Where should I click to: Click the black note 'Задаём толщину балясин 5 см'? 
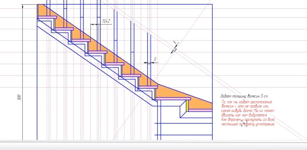tap(244, 97)
